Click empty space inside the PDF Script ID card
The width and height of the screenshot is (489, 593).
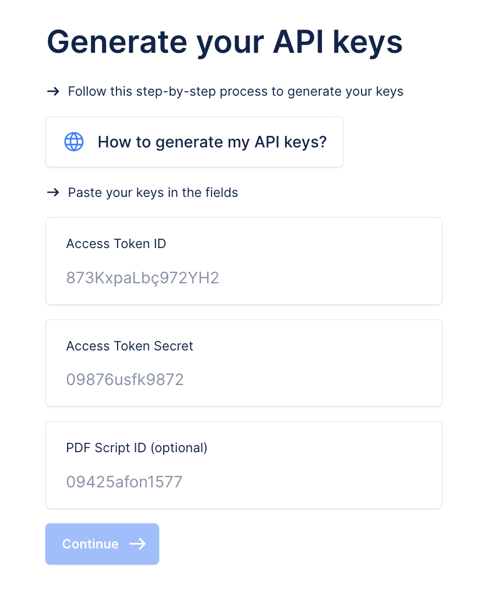coord(332,465)
